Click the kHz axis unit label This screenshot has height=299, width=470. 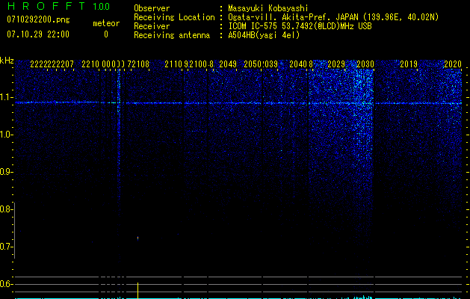point(7,61)
